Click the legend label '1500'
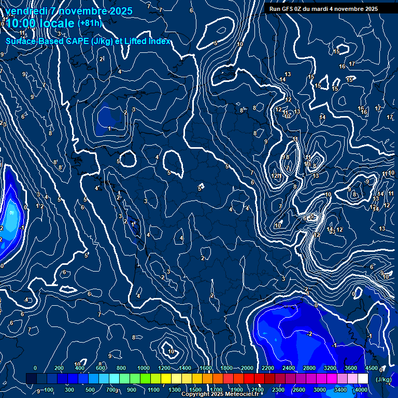The image size is (398, 398). [x=195, y=390]
